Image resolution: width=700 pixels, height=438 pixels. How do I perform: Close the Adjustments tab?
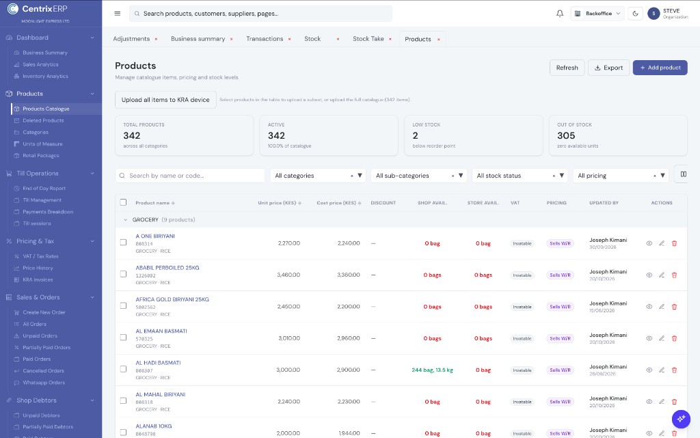click(x=156, y=39)
